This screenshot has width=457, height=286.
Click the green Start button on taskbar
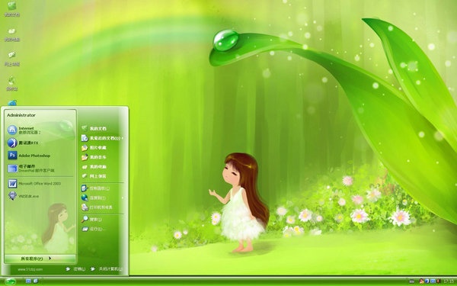[x=10, y=281]
